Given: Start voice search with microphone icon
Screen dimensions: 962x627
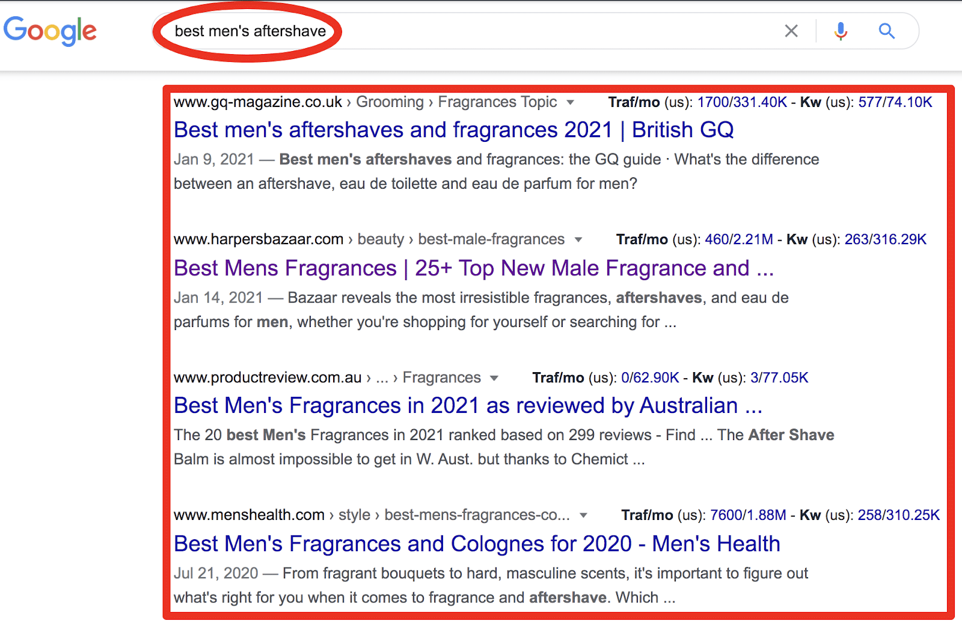Looking at the screenshot, I should pyautogui.click(x=841, y=31).
